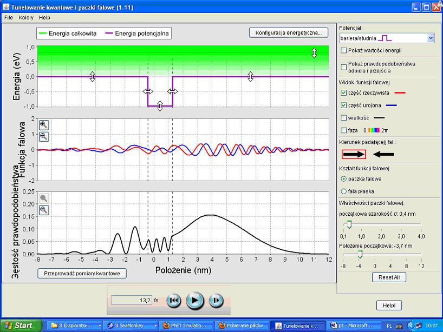Click the Start menu Windows logo
The image size is (443, 332).
point(8,326)
